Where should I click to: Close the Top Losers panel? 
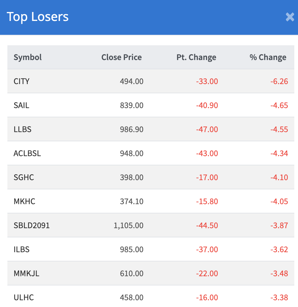290,17
